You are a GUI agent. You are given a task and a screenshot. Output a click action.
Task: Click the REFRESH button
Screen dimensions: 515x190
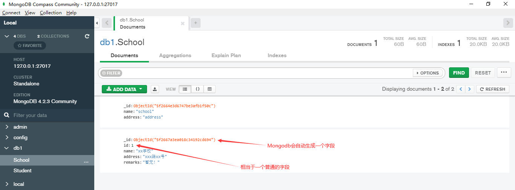[493, 89]
